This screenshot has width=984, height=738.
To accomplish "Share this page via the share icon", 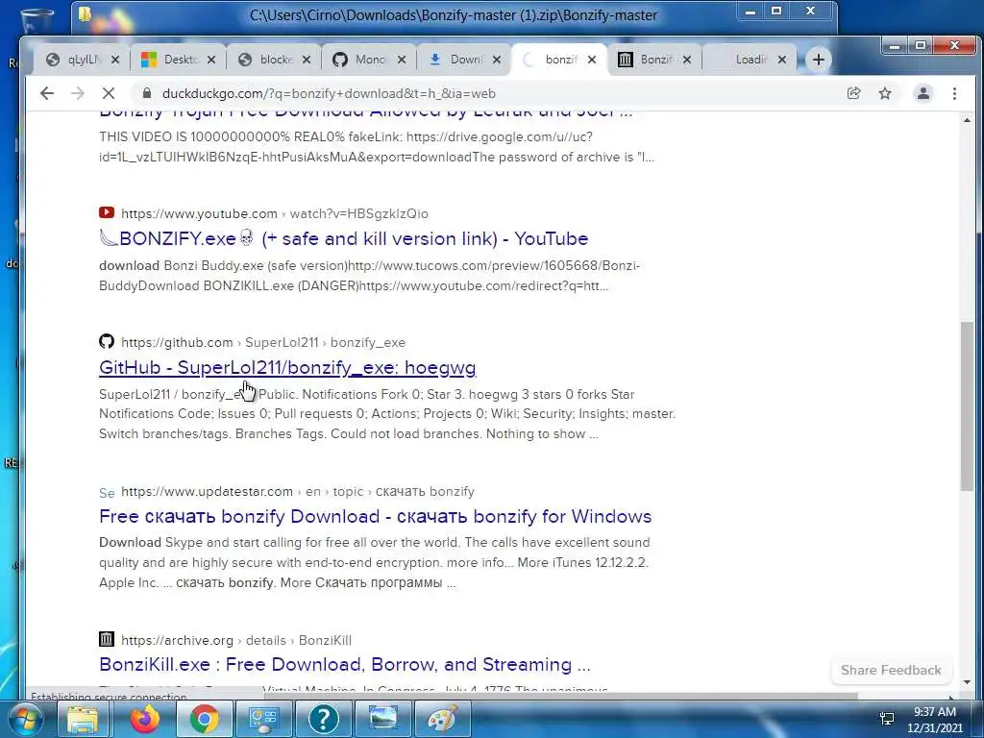I will (853, 93).
